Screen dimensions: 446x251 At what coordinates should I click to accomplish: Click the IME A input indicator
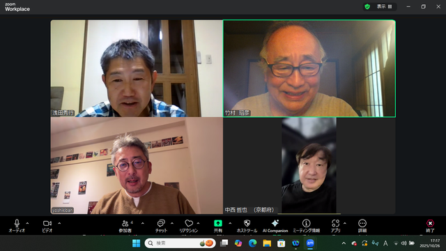(385, 243)
